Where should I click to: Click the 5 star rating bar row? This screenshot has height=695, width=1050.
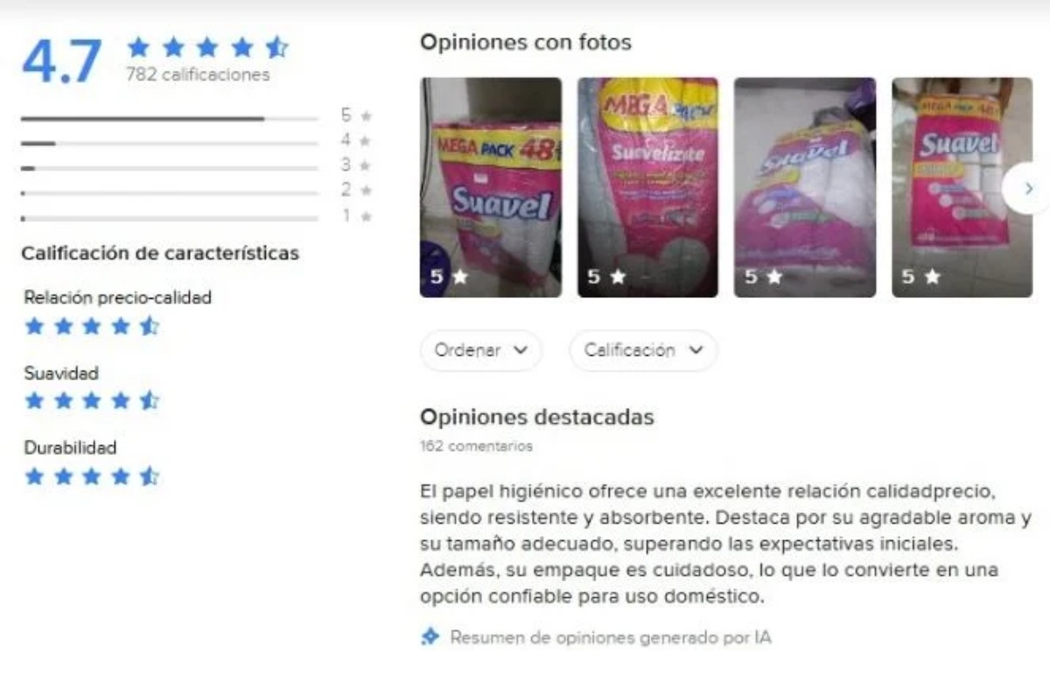(x=197, y=115)
